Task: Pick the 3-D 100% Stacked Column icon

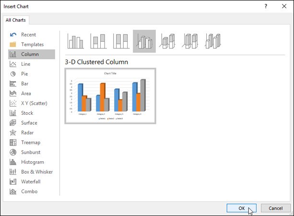Action: coord(190,42)
